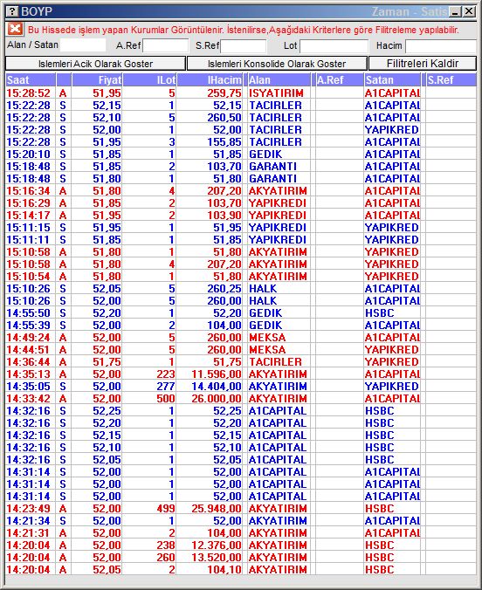Select the 15:14:17 time cell
This screenshot has width=482, height=590.
(29, 216)
